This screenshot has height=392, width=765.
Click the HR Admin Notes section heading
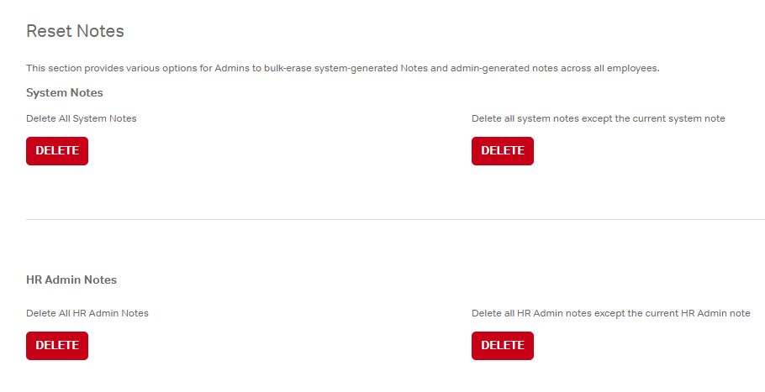[71, 280]
